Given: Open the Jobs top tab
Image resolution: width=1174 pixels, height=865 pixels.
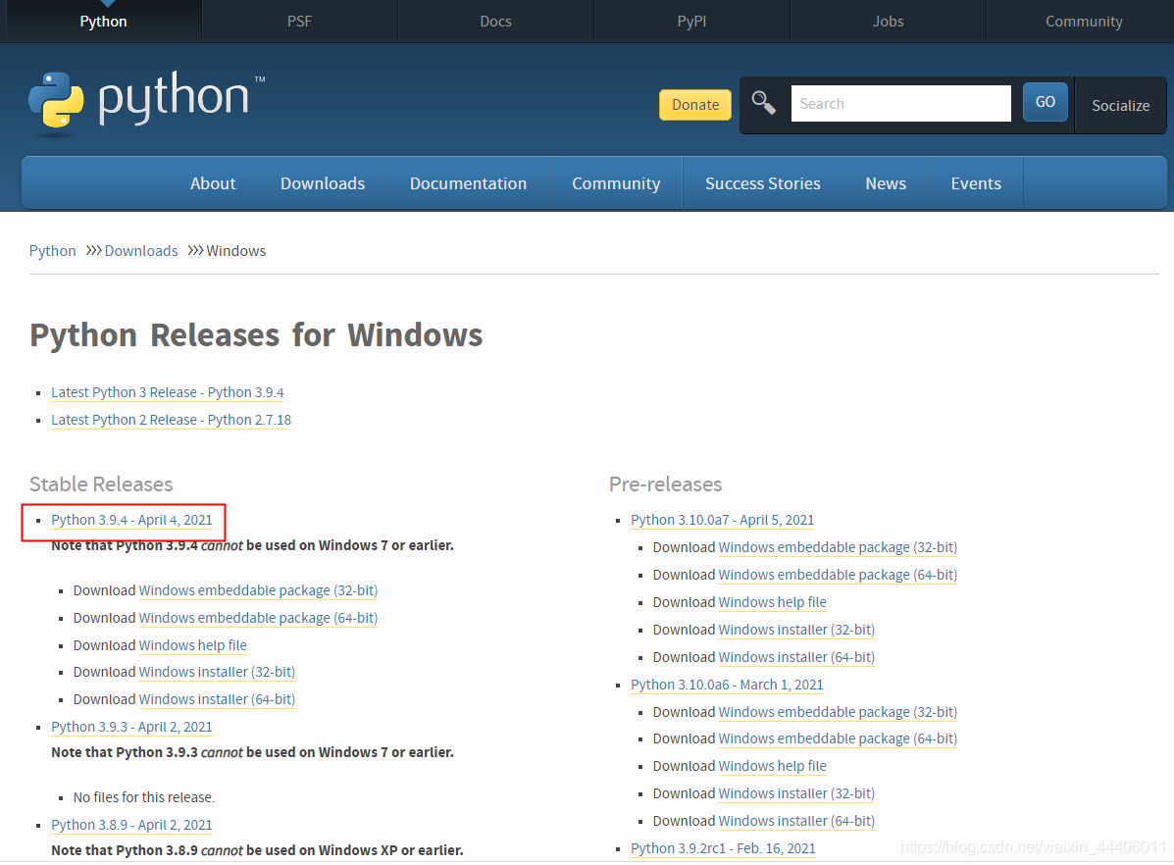Looking at the screenshot, I should [888, 21].
